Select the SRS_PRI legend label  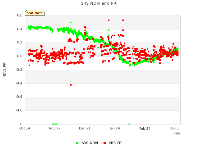pyautogui.click(x=116, y=143)
